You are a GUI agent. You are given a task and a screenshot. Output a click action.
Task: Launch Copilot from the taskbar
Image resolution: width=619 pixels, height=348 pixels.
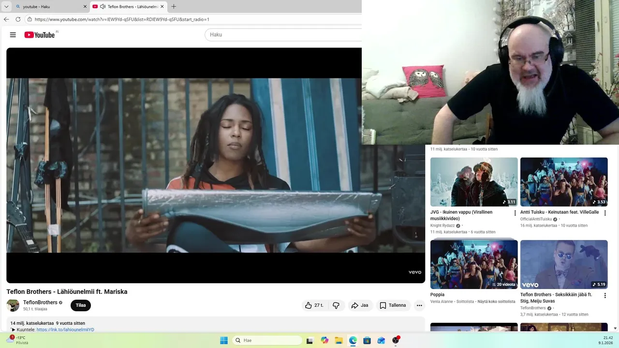tap(324, 340)
